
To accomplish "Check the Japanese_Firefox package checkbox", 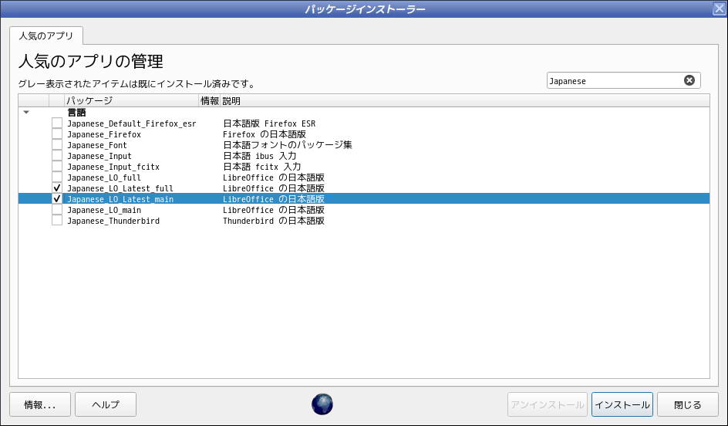I will coord(56,134).
